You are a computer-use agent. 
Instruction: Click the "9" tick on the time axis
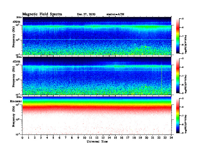[x=78, y=138]
